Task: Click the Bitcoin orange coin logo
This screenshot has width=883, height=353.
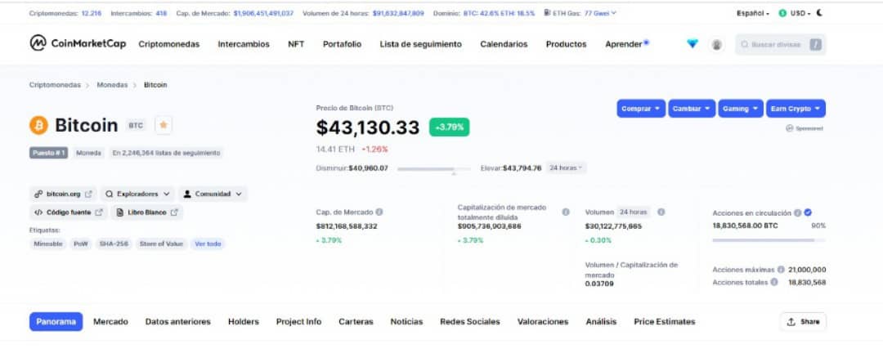Action: tap(39, 125)
